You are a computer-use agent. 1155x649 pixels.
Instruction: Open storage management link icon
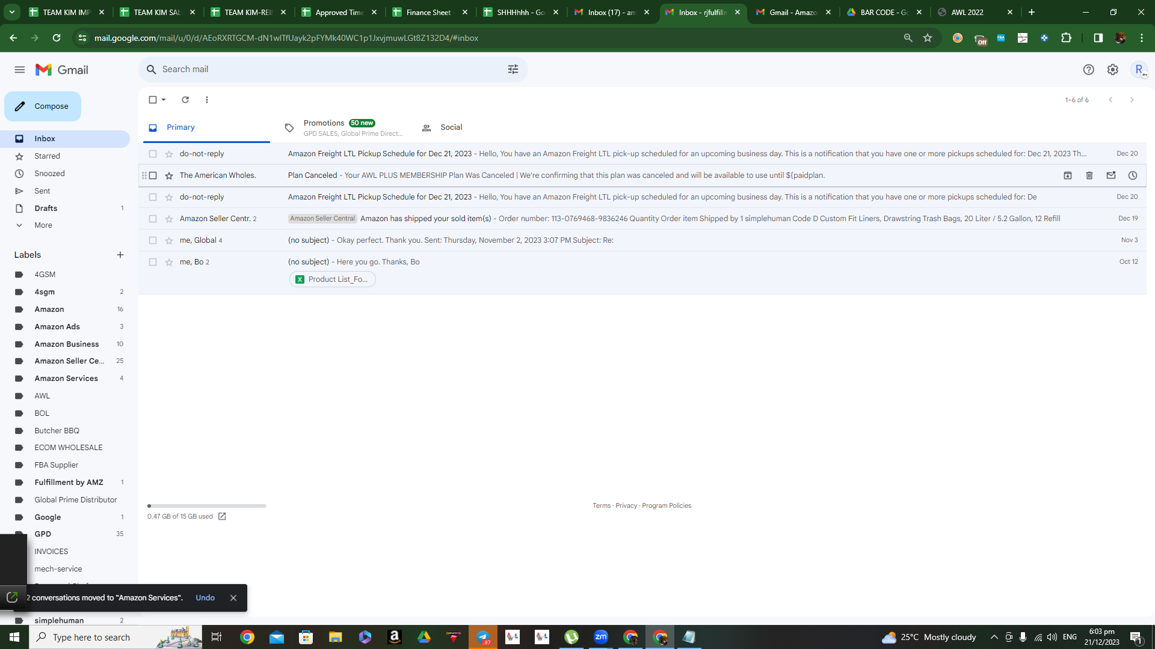pyautogui.click(x=222, y=516)
